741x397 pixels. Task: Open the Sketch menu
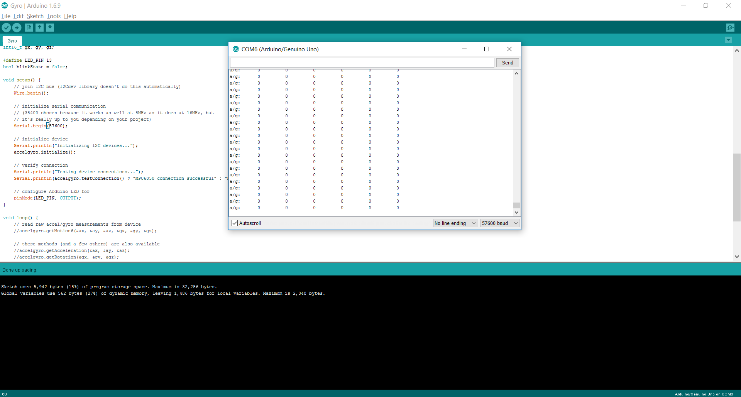(x=35, y=16)
